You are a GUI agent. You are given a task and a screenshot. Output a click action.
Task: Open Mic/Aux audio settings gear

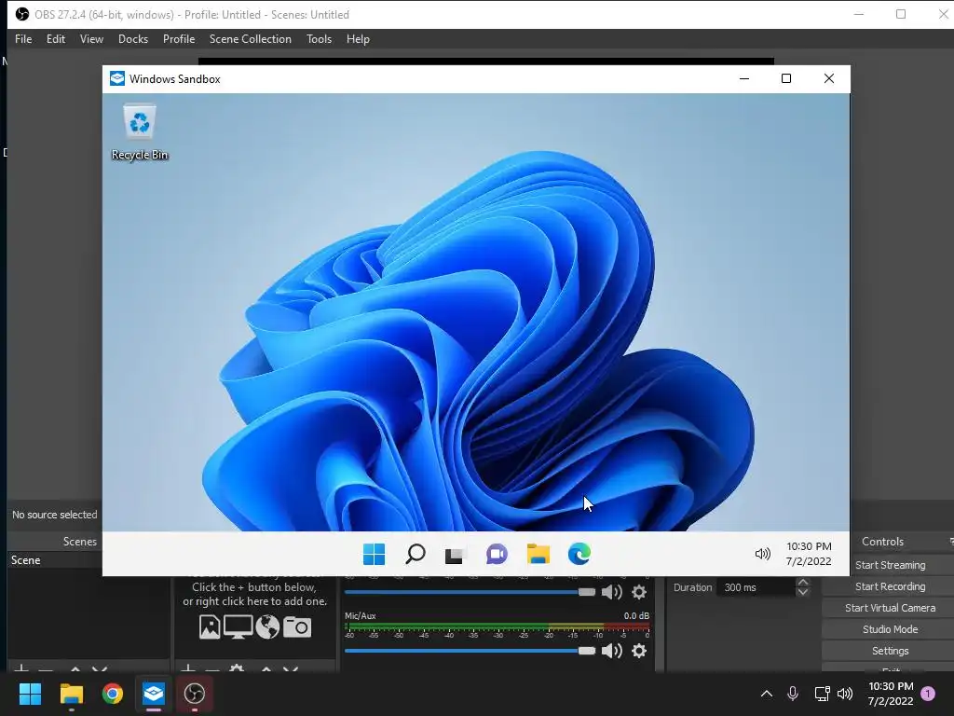click(x=639, y=651)
